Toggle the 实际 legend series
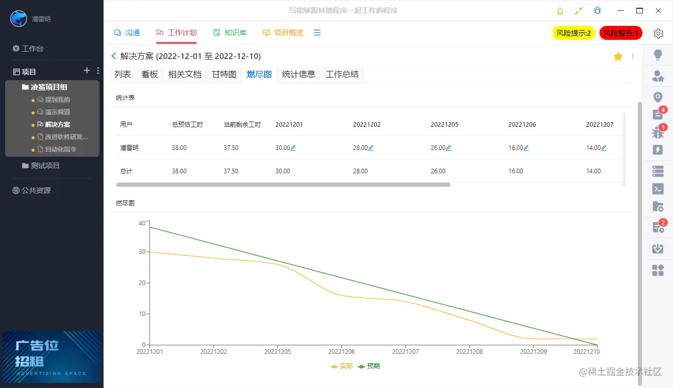673x388 pixels. 342,366
